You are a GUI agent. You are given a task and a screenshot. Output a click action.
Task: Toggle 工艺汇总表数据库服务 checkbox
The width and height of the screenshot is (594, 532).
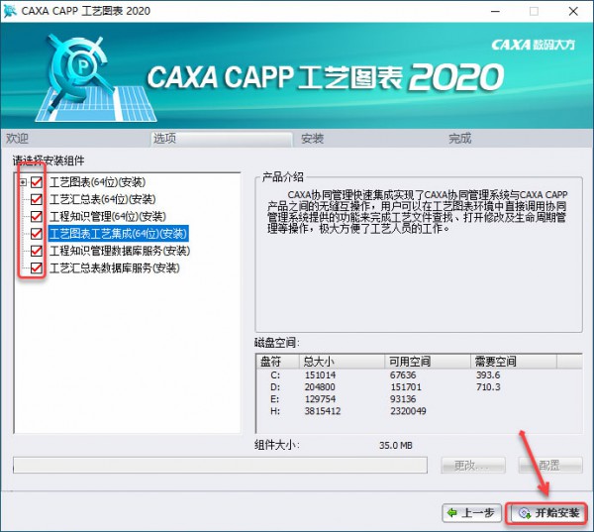coord(38,267)
